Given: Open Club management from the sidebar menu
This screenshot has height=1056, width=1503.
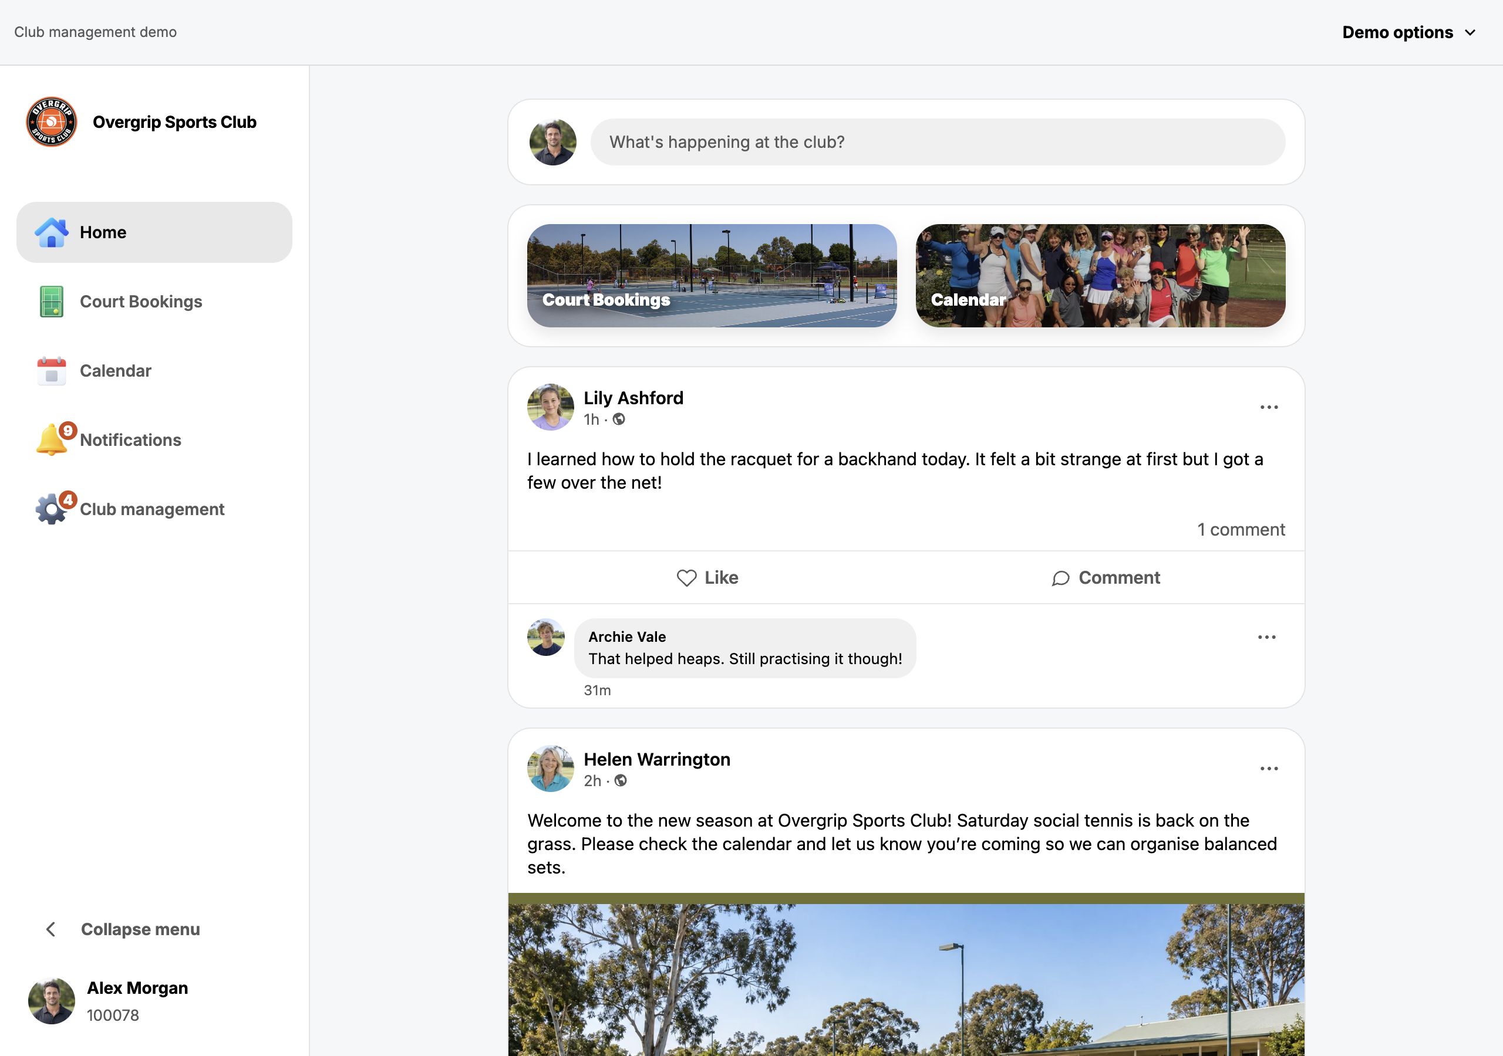Looking at the screenshot, I should [x=154, y=509].
